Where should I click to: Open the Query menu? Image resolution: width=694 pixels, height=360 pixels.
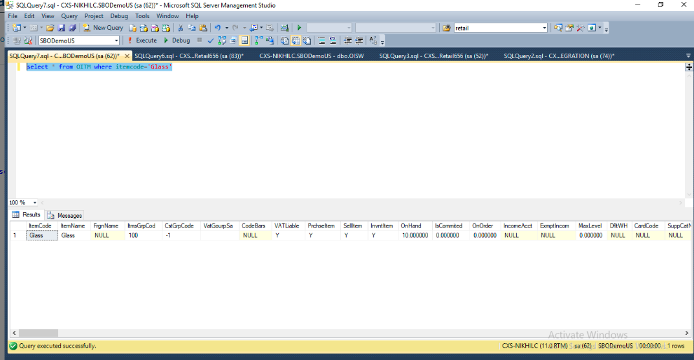point(69,16)
